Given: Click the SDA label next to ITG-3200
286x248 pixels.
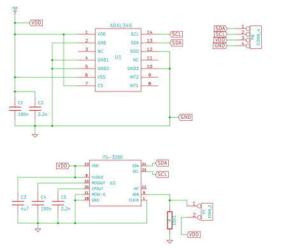Looking at the screenshot, I should point(162,163).
